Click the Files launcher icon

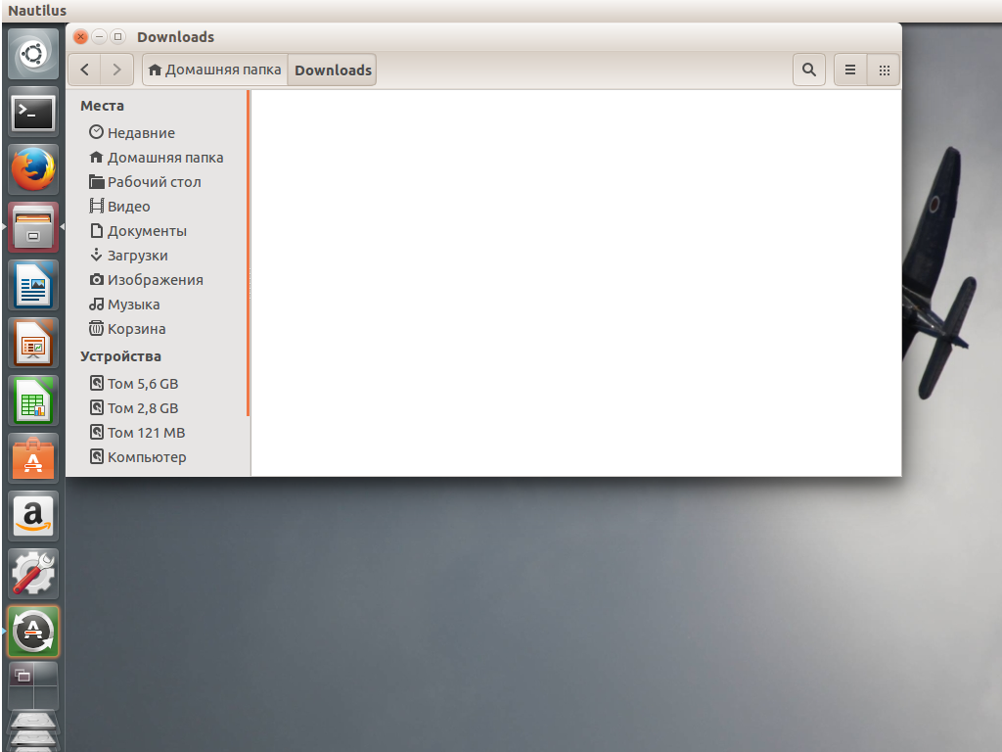(x=33, y=227)
